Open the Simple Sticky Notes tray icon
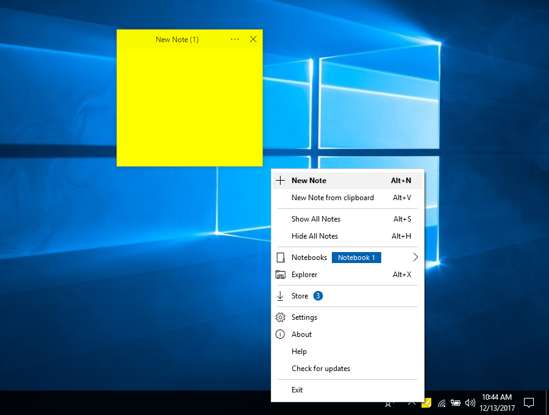This screenshot has height=415, width=549. (x=426, y=403)
